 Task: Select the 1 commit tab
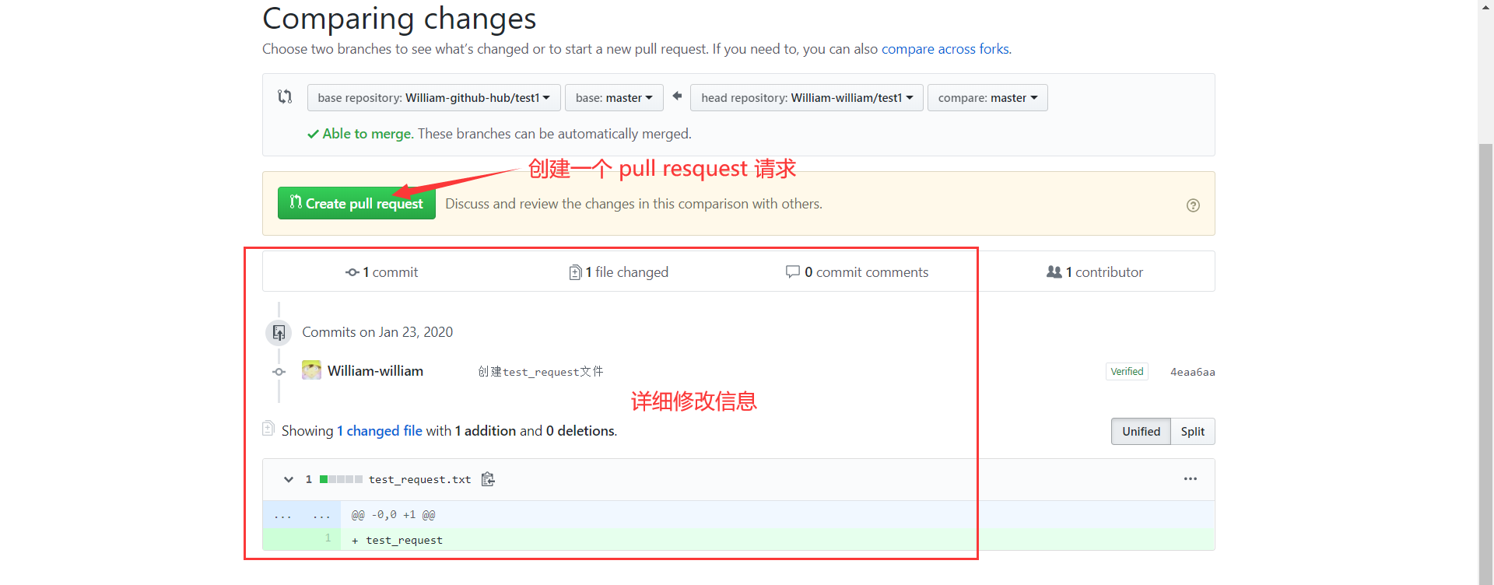click(x=381, y=272)
